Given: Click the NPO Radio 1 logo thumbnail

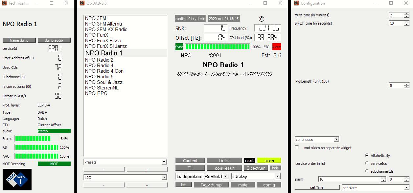Looking at the screenshot, I should 17,180.
